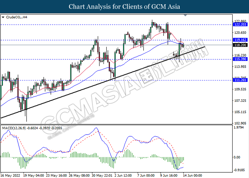The image size is (249, 178).
Task: Select the 111.265 support level label
Action: click(x=240, y=80)
